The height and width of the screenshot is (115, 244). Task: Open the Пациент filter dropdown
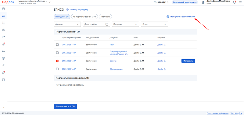point(125,24)
